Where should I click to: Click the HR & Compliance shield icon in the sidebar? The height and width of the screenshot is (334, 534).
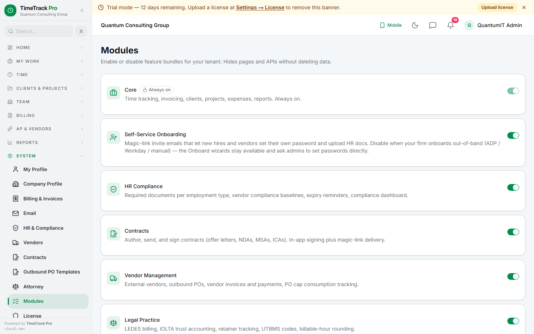pos(16,228)
